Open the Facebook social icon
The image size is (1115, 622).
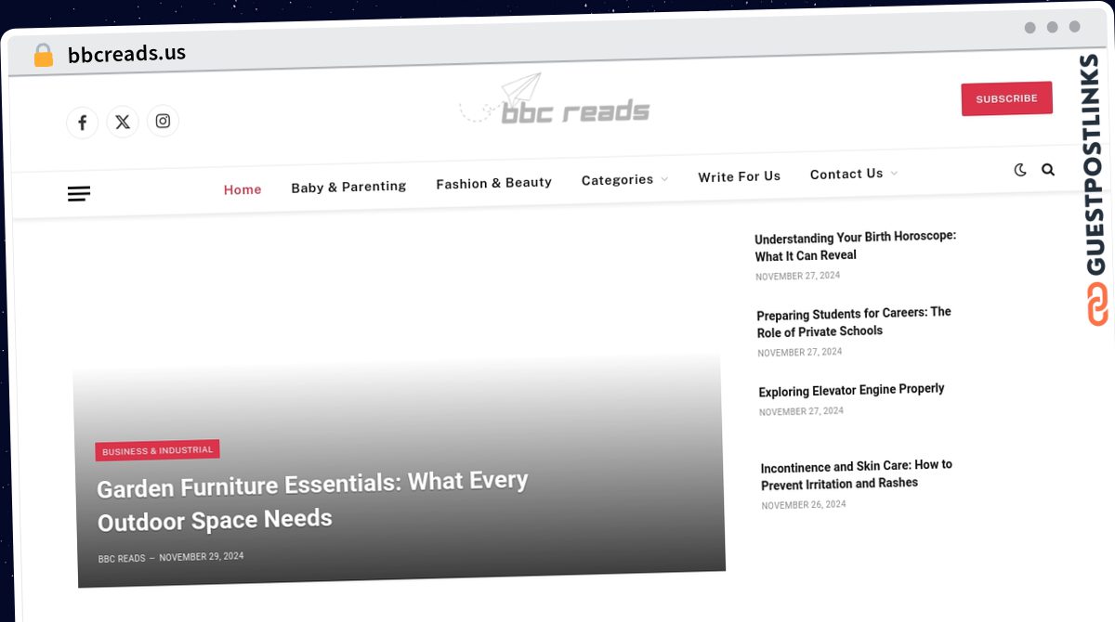pyautogui.click(x=82, y=123)
